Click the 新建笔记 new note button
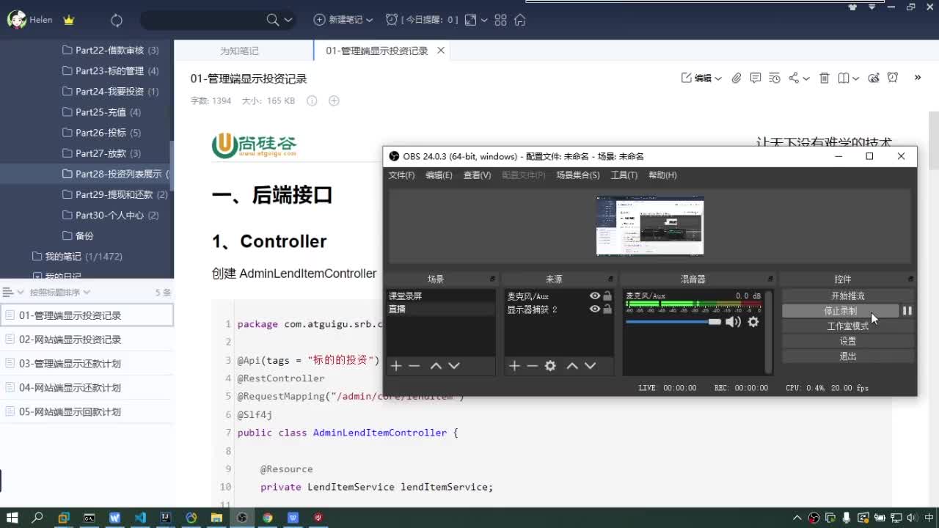The height and width of the screenshot is (528, 939). (338, 20)
